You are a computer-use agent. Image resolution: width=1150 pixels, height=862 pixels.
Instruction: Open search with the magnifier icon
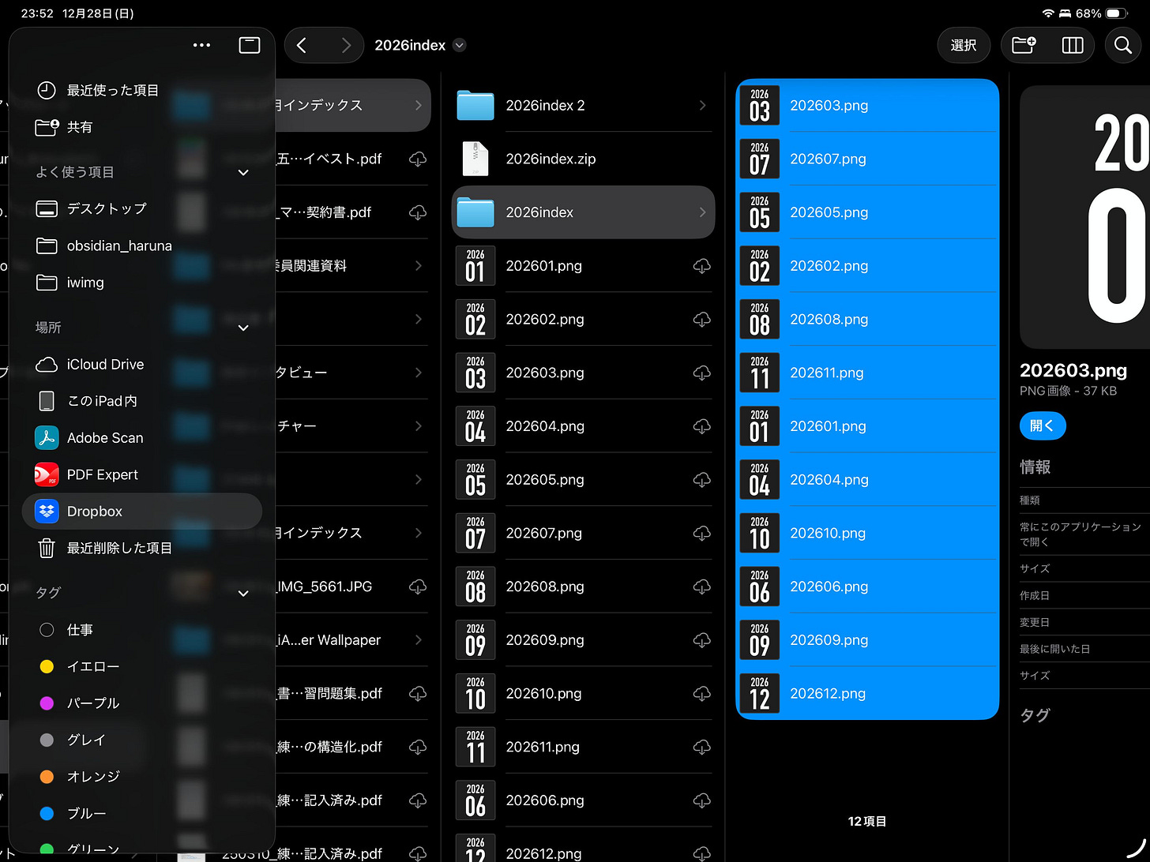pyautogui.click(x=1123, y=45)
